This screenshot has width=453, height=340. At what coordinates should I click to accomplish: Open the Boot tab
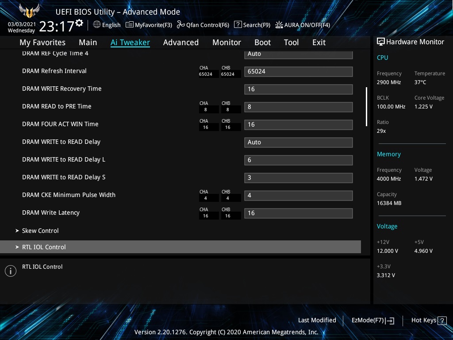263,42
